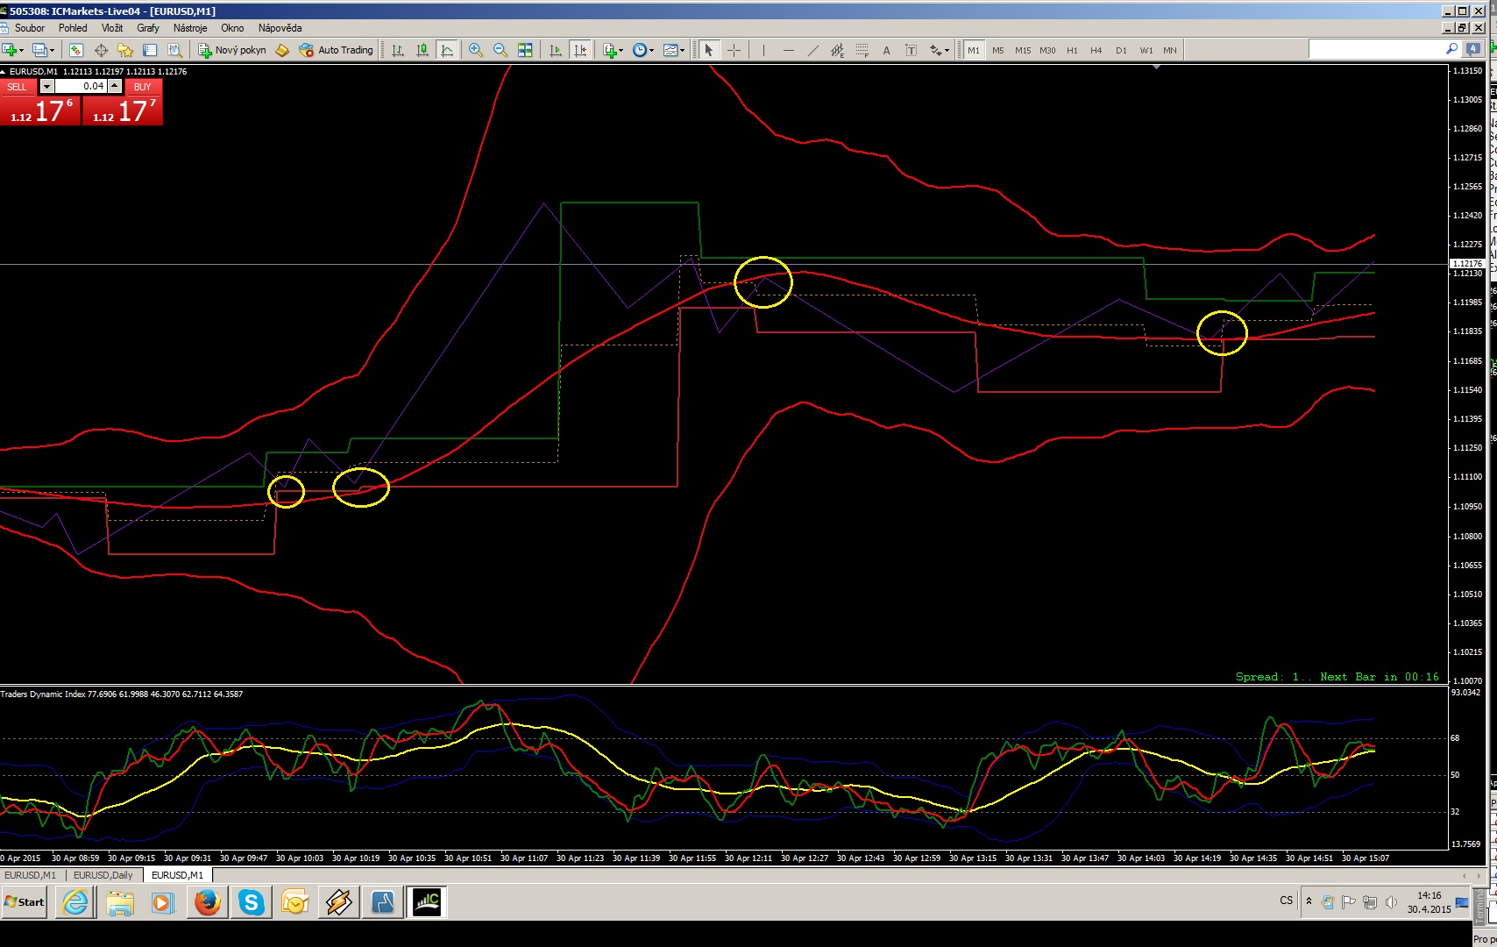Open the Strategy Tester icon
Image resolution: width=1497 pixels, height=947 pixels.
(174, 50)
